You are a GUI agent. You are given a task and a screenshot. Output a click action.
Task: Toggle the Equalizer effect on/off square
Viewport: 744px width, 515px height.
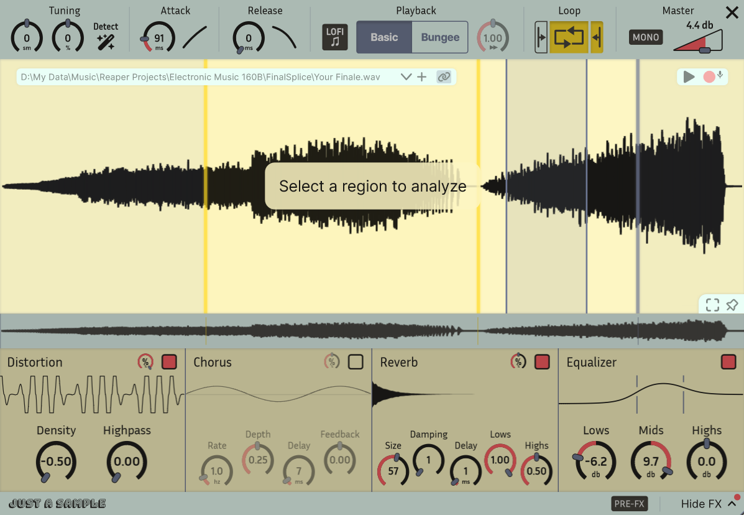click(728, 362)
